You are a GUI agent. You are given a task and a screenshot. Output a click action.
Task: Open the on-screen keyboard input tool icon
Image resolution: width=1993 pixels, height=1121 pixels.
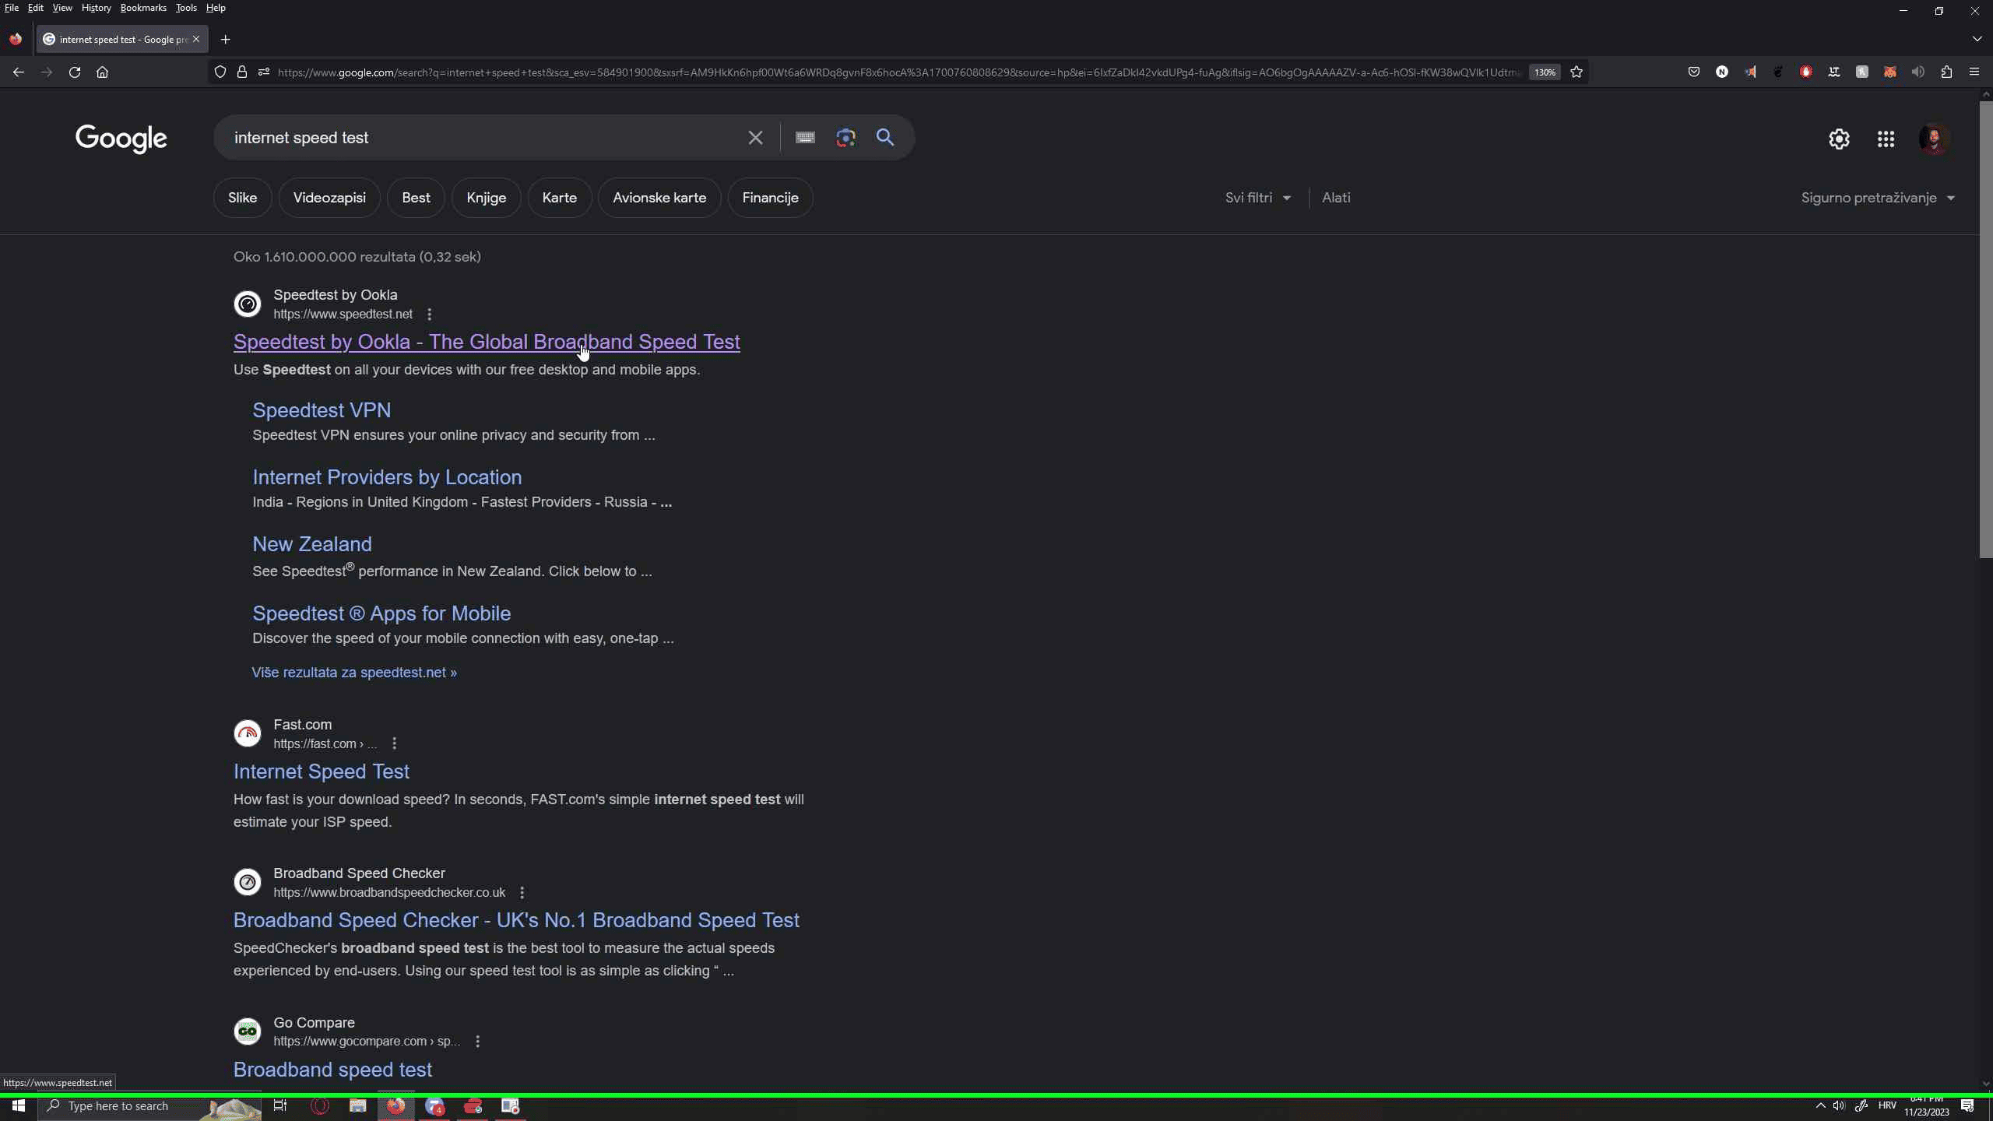click(x=805, y=138)
